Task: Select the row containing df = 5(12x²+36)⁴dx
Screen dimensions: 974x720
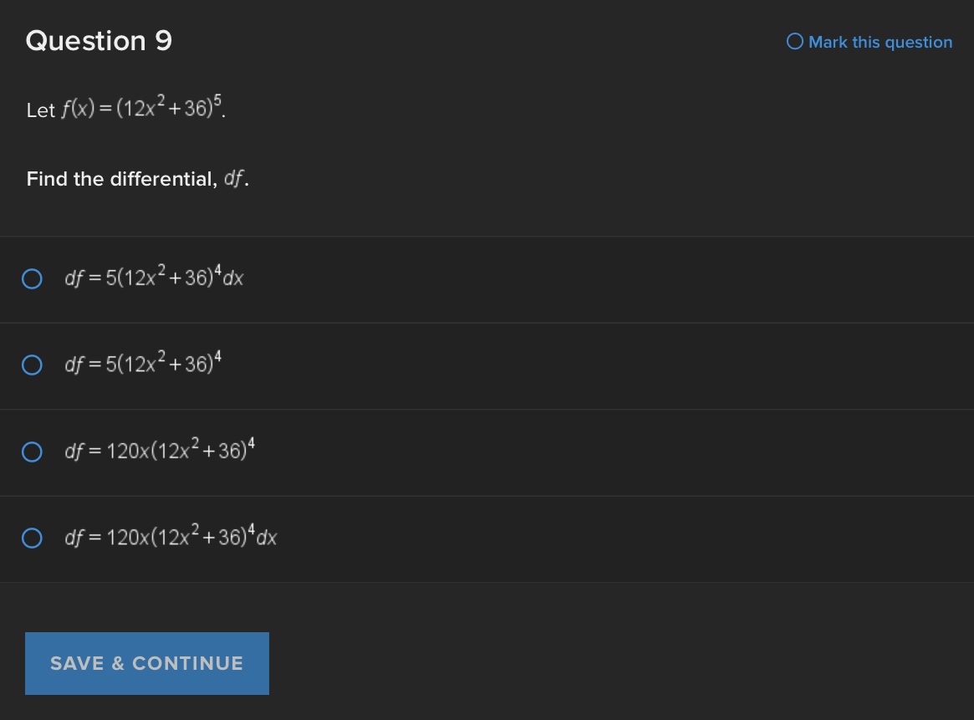Action: tap(334, 278)
